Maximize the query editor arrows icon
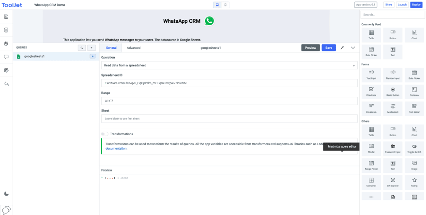This screenshot has height=215, width=426. coord(342,48)
